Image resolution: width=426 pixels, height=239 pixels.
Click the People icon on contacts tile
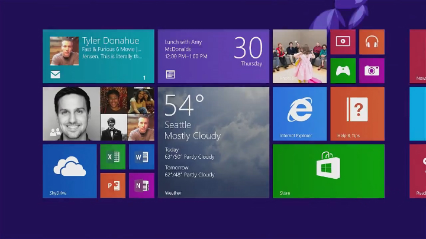[x=56, y=132]
